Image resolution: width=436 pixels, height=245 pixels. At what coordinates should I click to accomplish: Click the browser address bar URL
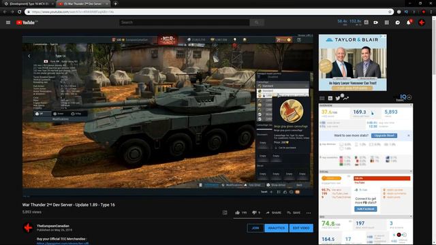point(73,12)
